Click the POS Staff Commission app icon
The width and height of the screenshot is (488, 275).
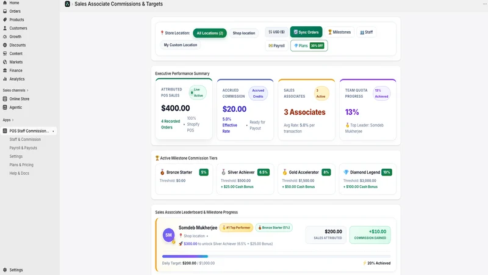(5, 131)
